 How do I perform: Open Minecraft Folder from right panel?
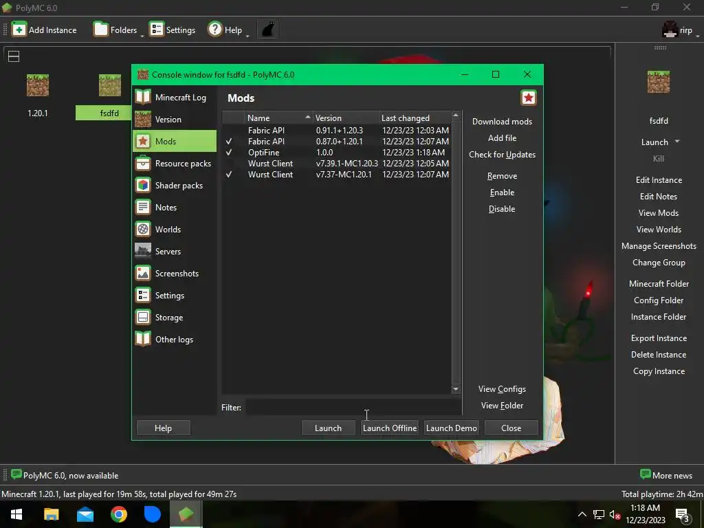[659, 284]
